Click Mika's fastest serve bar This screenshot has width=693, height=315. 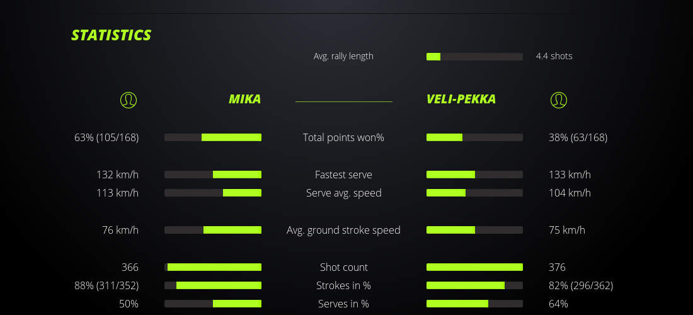pos(213,175)
